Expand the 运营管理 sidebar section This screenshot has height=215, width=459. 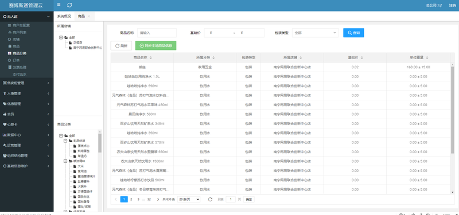pyautogui.click(x=26, y=146)
